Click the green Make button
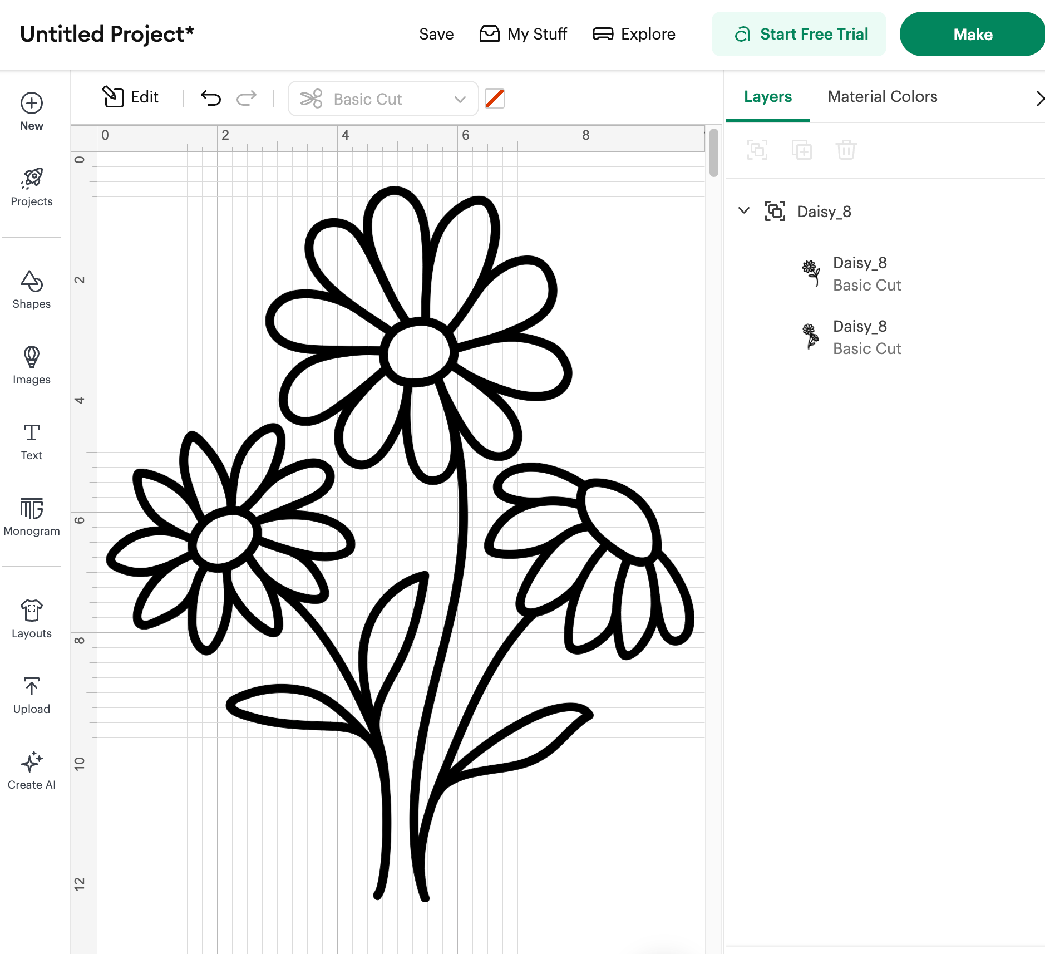Viewport: 1045px width, 954px height. (972, 35)
